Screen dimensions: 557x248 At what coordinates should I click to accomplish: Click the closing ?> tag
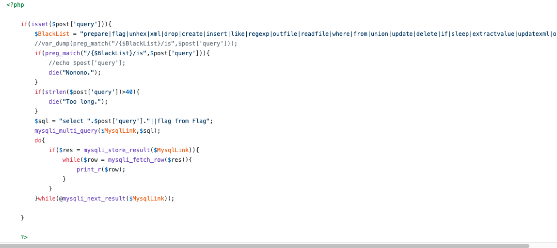[x=24, y=237]
